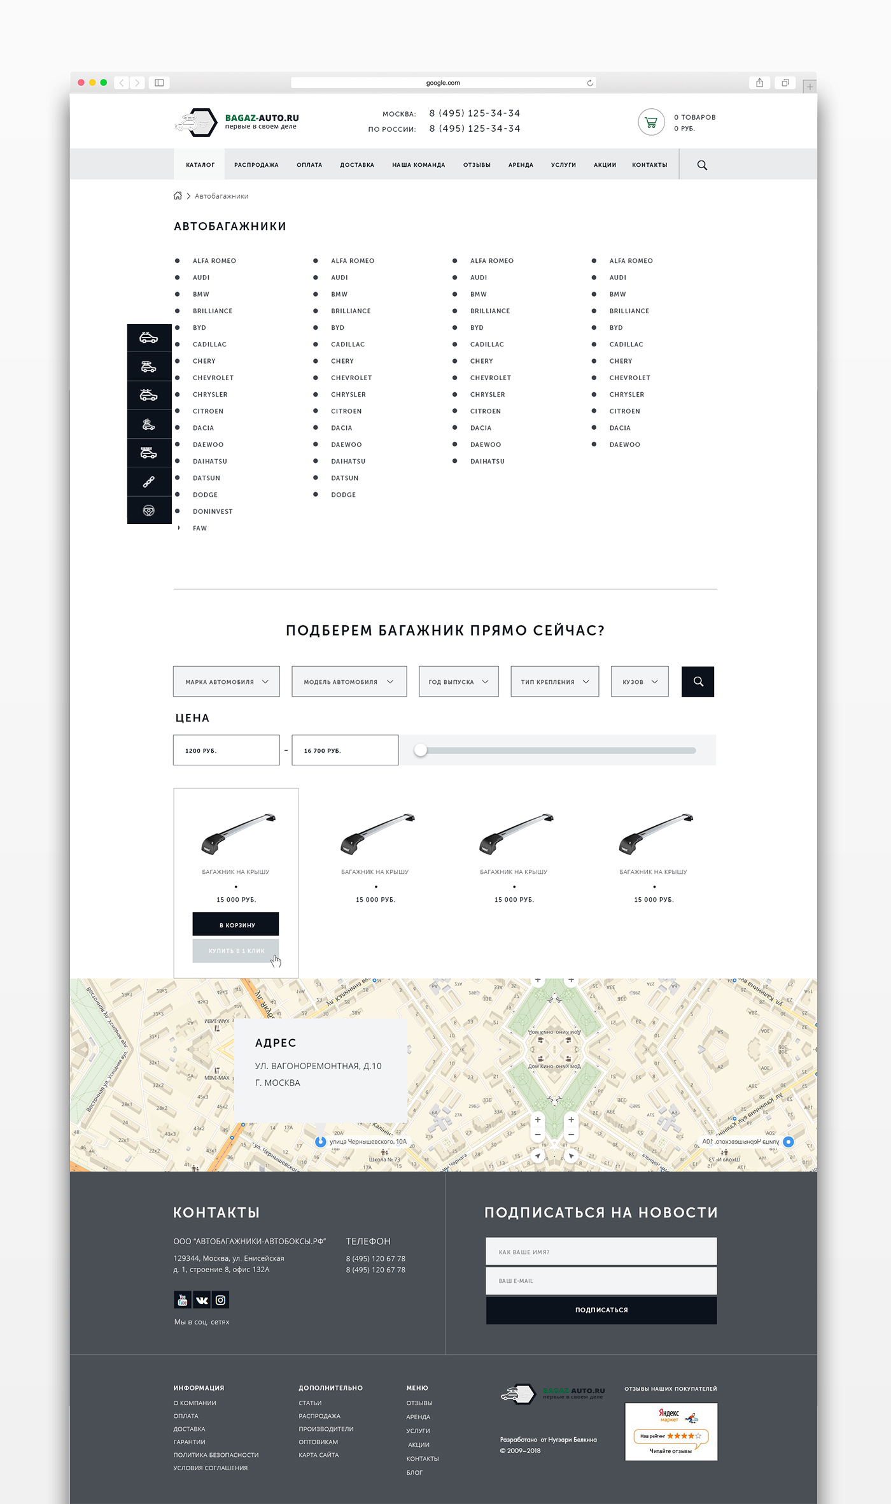Focus the КАК ВАШЕ ИМЯ? field
The width and height of the screenshot is (891, 1504).
(x=601, y=1251)
